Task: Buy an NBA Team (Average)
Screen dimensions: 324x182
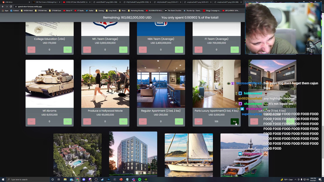Action: pos(179,50)
